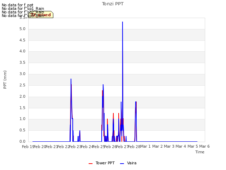The image size is (226, 170).
Task: Click the 0.5 y-axis tick label
Action: tap(22, 130)
